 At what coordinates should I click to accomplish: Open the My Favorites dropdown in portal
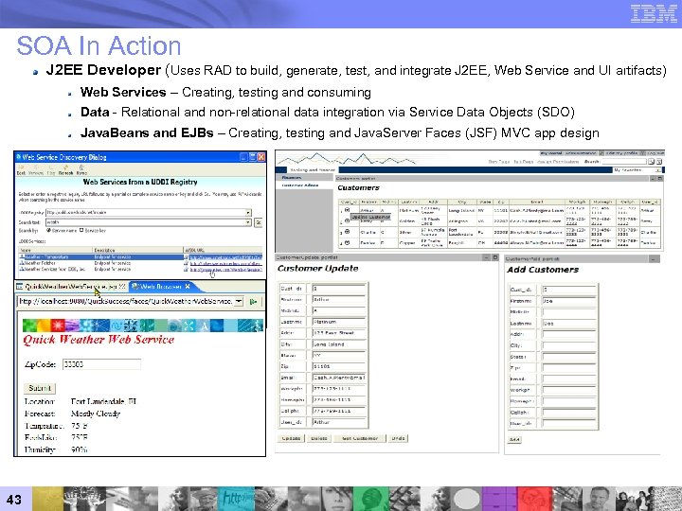658,170
